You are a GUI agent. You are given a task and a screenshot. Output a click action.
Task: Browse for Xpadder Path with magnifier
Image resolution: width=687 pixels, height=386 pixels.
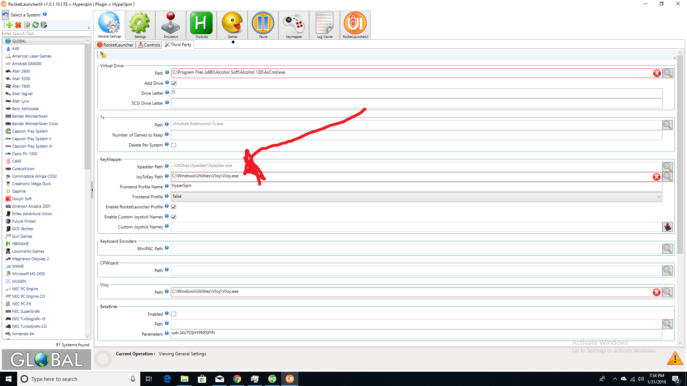click(667, 167)
